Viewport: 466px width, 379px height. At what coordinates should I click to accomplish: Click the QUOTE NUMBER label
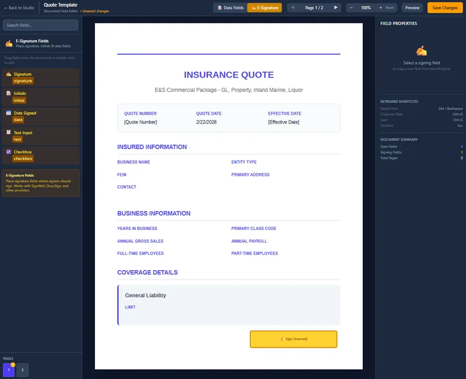[x=140, y=114]
